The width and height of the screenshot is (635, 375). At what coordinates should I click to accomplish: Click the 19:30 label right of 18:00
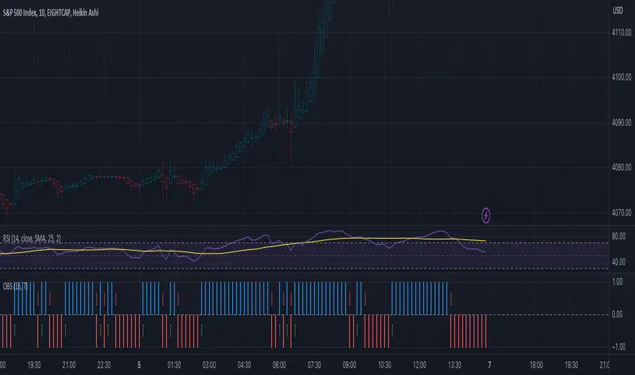coord(572,365)
